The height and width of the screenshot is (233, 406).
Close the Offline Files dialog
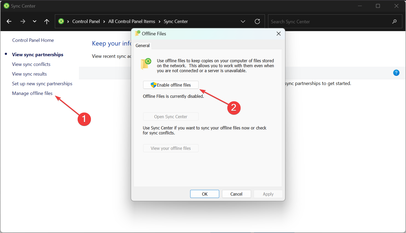279,34
